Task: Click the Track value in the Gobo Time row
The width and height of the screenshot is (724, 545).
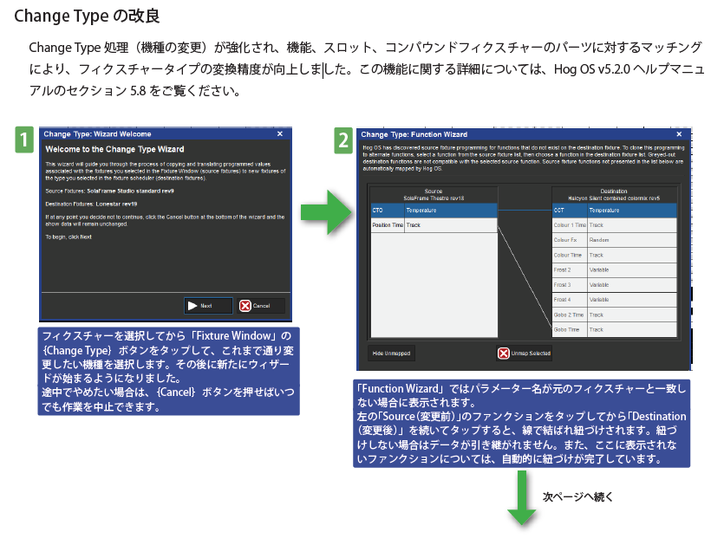Action: pos(632,329)
